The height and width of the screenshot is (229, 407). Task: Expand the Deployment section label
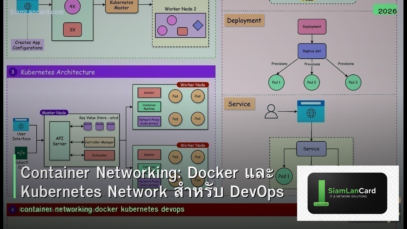[244, 21]
